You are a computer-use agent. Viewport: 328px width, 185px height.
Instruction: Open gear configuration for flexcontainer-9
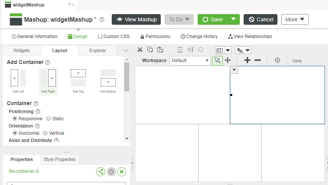pos(111,172)
